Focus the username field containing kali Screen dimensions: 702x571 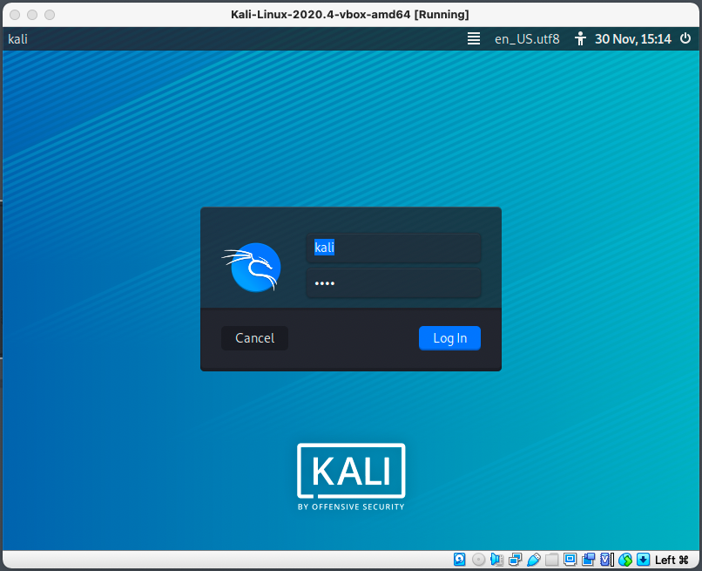point(394,248)
